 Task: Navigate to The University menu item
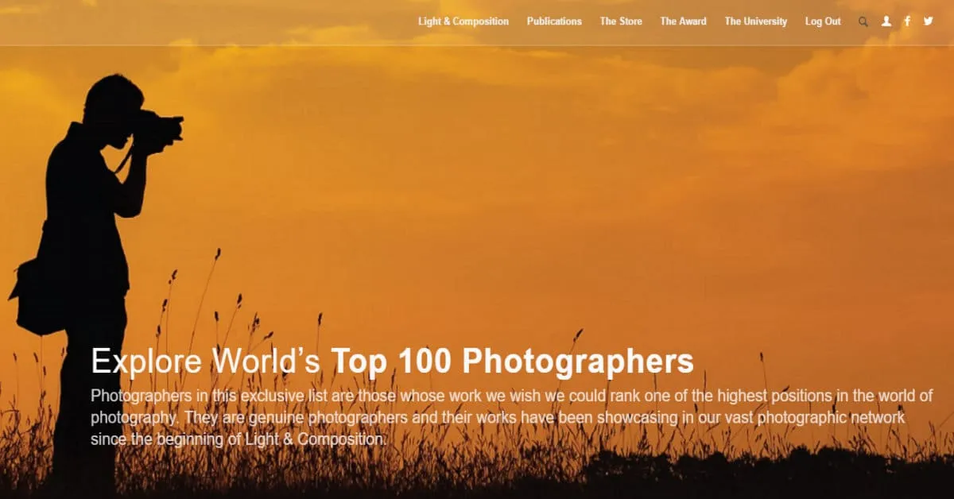click(x=755, y=21)
